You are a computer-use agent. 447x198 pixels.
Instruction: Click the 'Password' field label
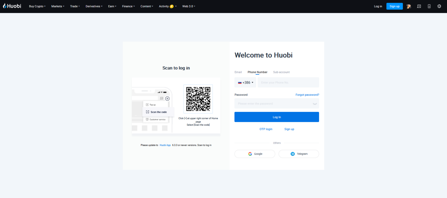[241, 95]
